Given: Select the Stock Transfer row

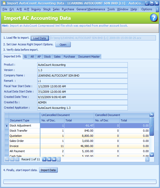Looking at the screenshot, I should point(77,131).
